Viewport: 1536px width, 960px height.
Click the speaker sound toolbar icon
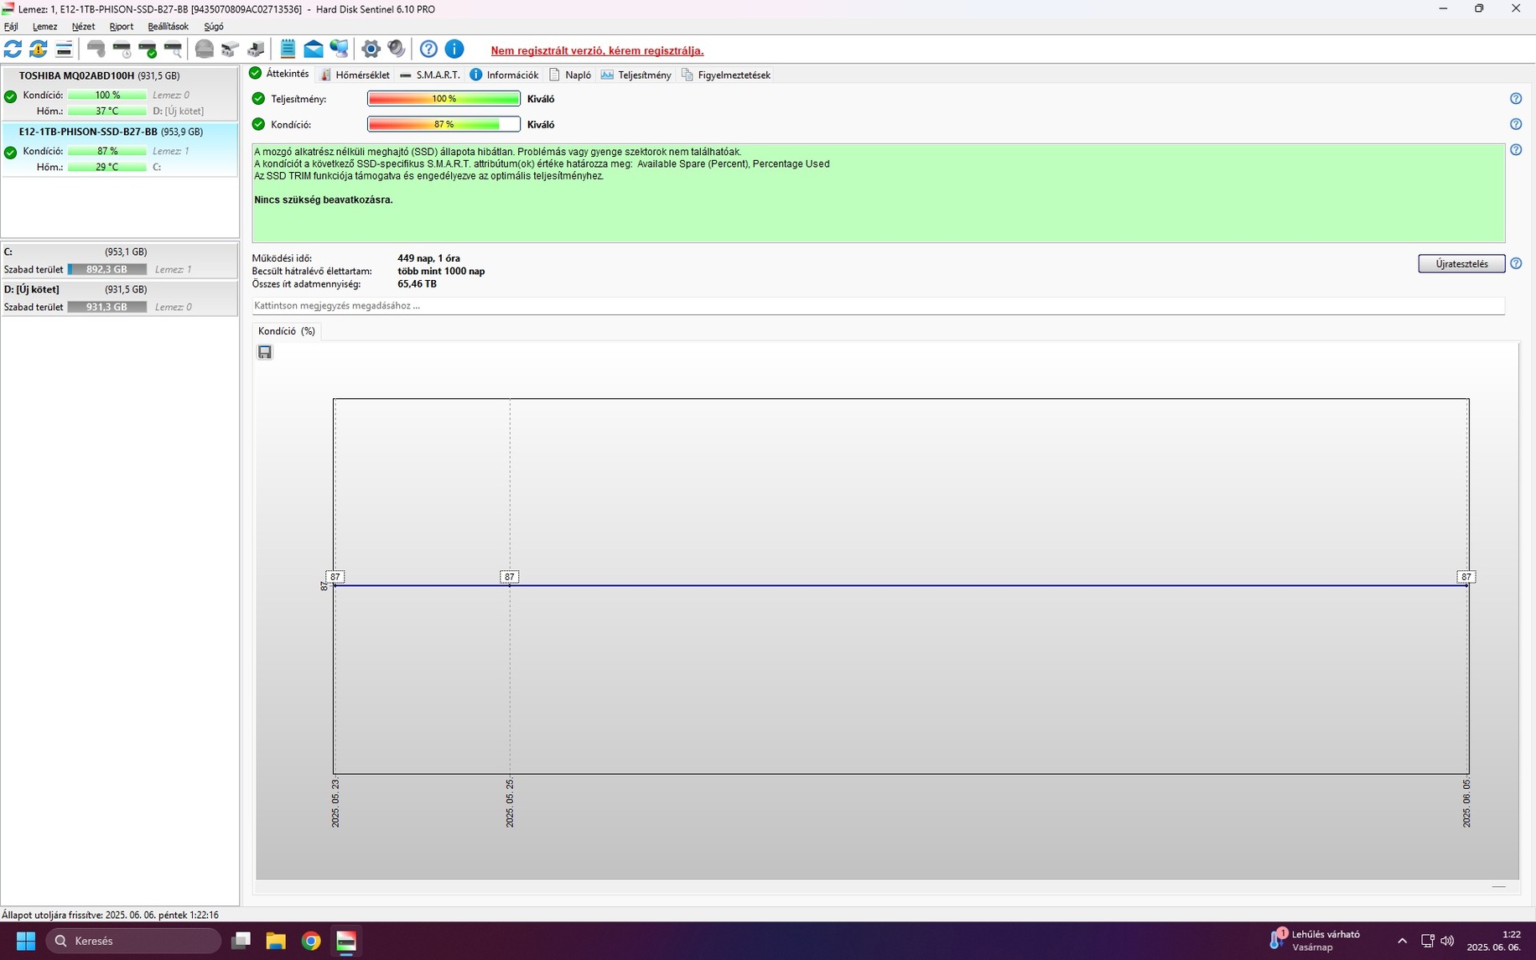click(397, 49)
